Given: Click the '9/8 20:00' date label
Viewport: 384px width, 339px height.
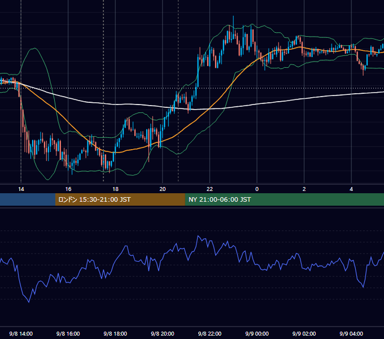Looking at the screenshot, I should pos(163,333).
